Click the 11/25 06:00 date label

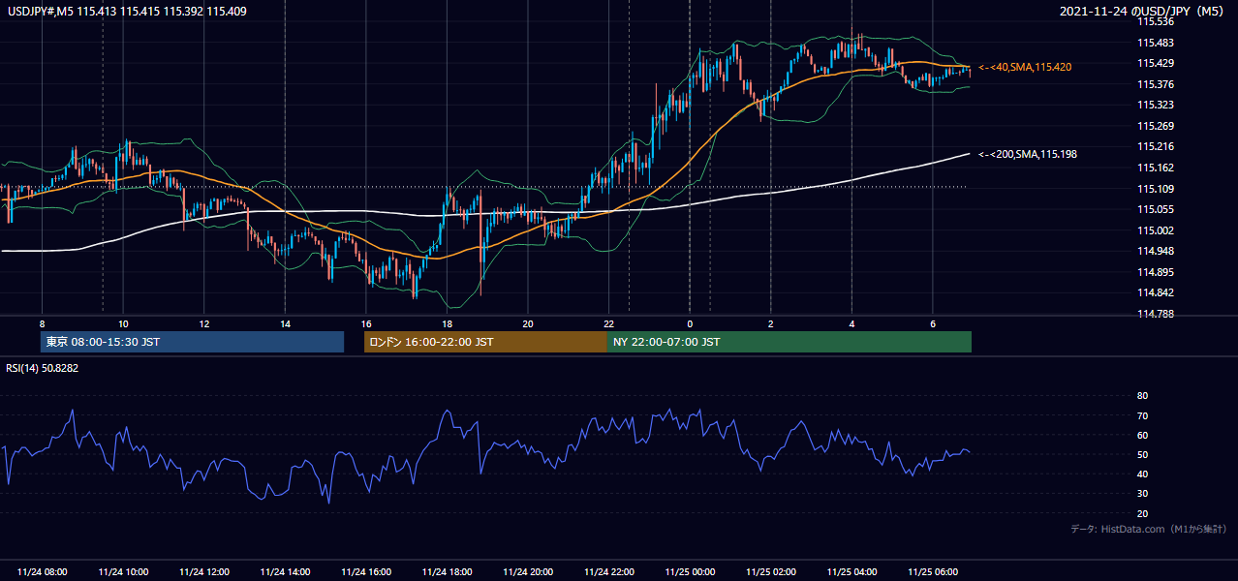tap(932, 572)
